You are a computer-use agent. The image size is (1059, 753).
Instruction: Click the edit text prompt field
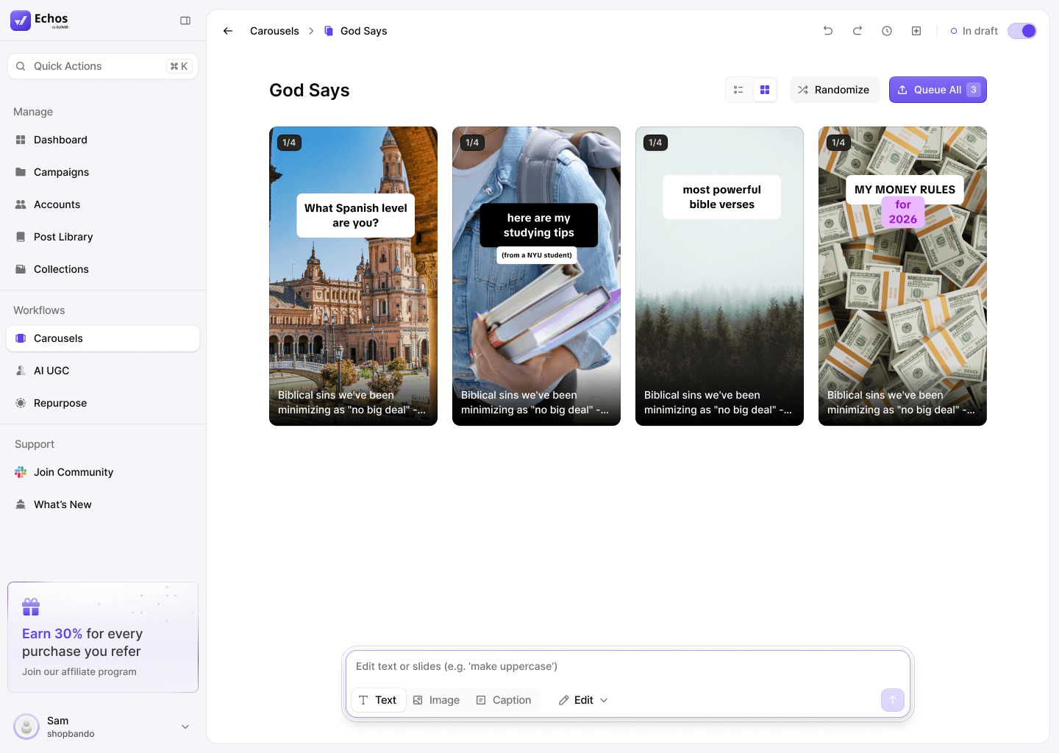coord(627,666)
